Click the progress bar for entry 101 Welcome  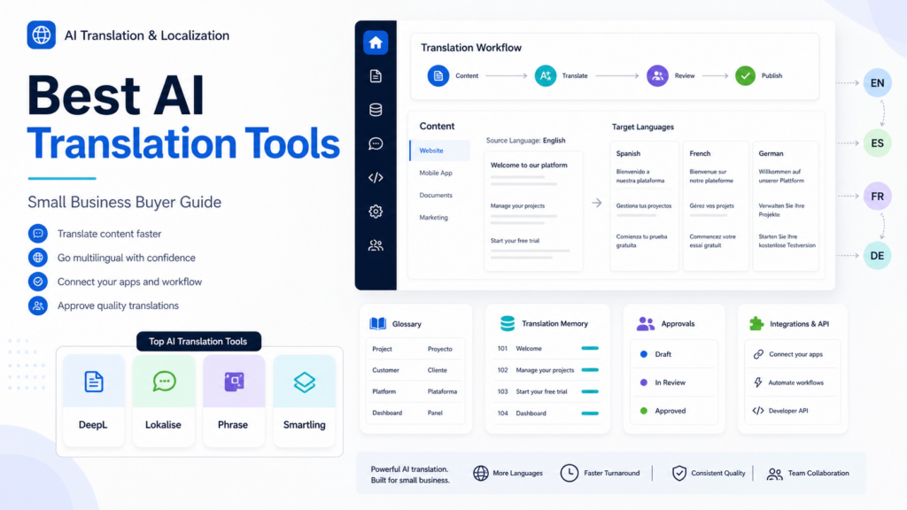(x=590, y=348)
